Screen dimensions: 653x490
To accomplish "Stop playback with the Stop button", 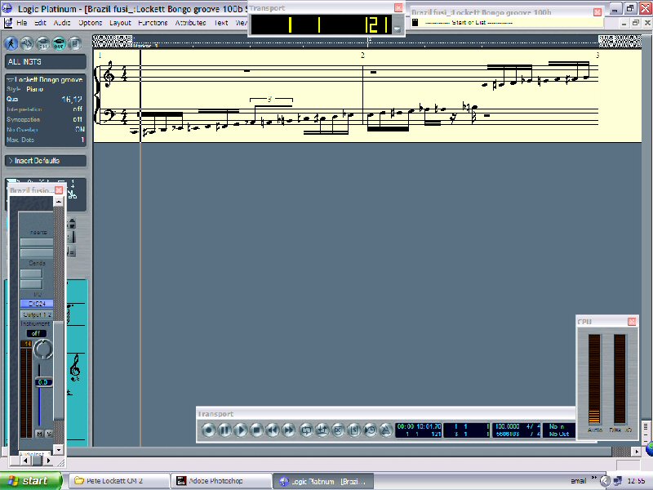I will (256, 429).
